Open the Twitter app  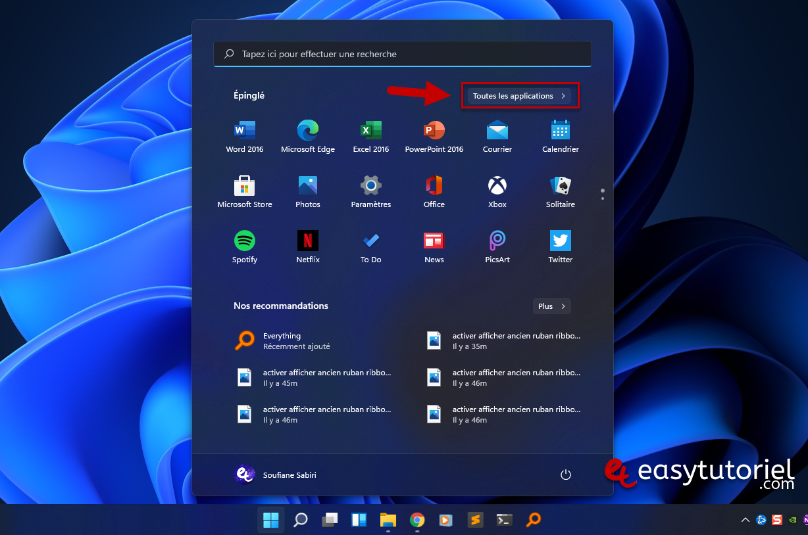(x=561, y=247)
